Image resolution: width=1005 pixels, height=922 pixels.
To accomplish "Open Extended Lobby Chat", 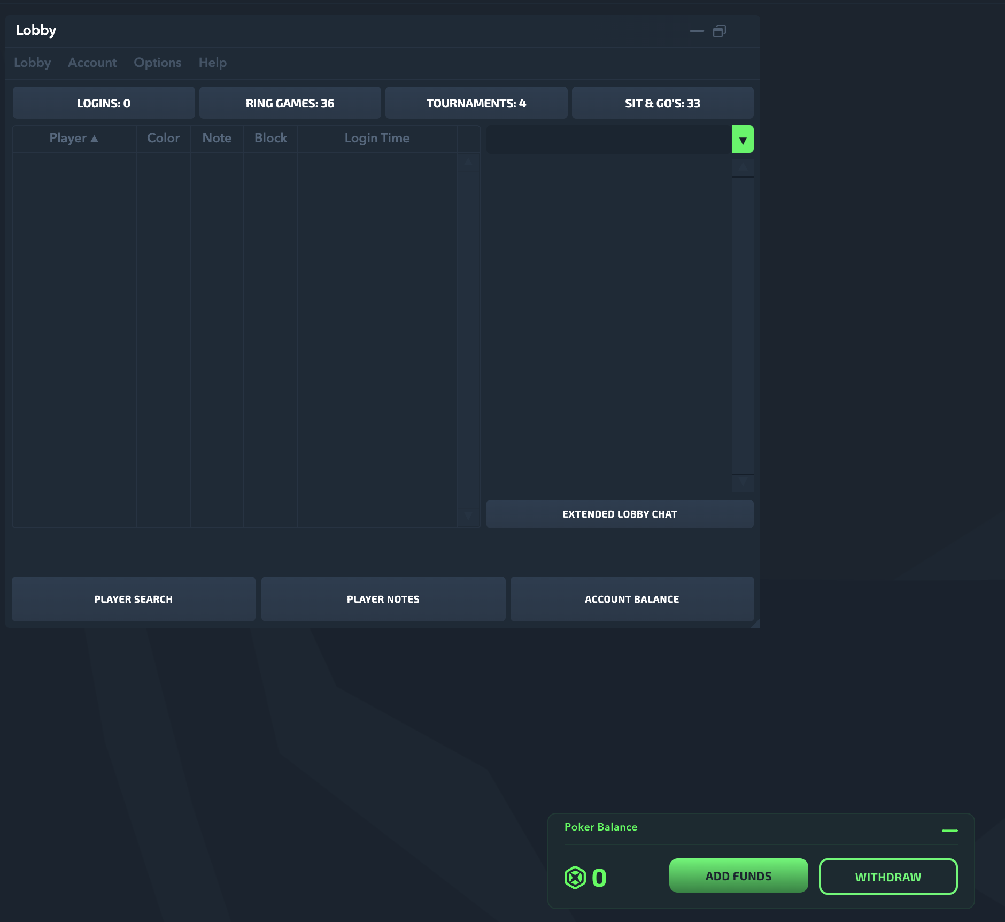I will point(620,514).
